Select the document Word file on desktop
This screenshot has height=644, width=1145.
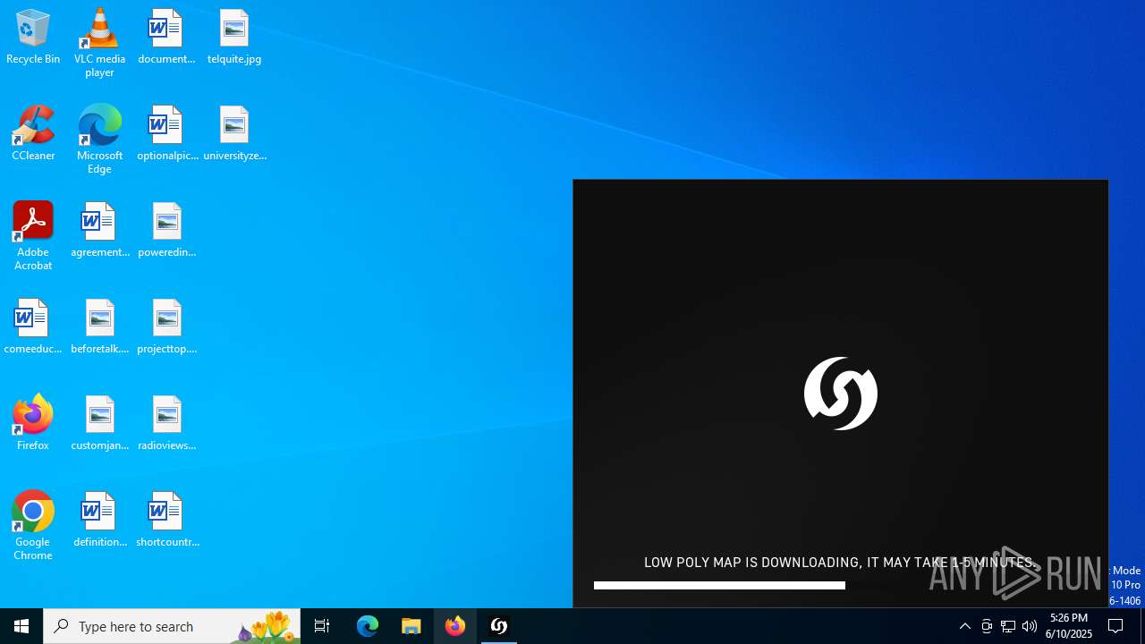tap(166, 38)
